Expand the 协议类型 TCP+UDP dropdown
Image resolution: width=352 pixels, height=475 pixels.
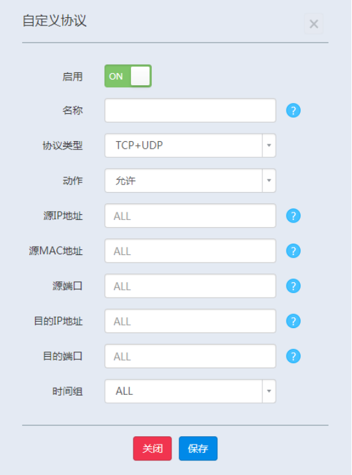coord(190,146)
